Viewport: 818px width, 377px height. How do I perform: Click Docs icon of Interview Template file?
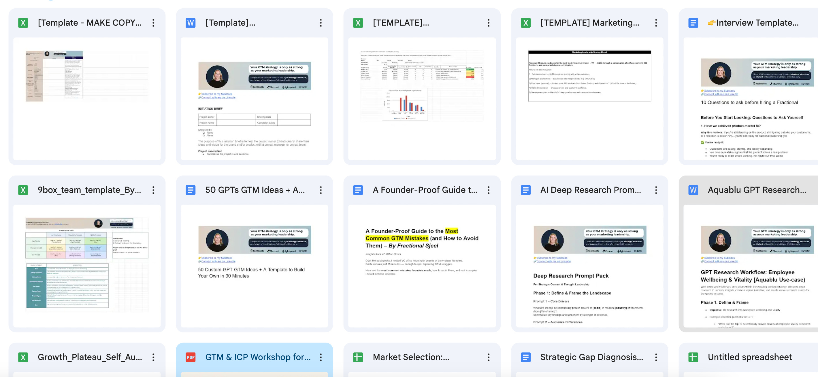click(x=693, y=23)
